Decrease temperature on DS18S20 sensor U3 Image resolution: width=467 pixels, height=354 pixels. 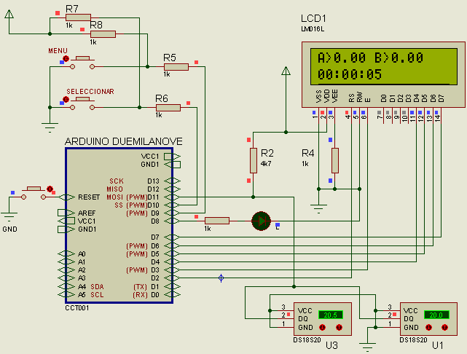[x=323, y=327]
